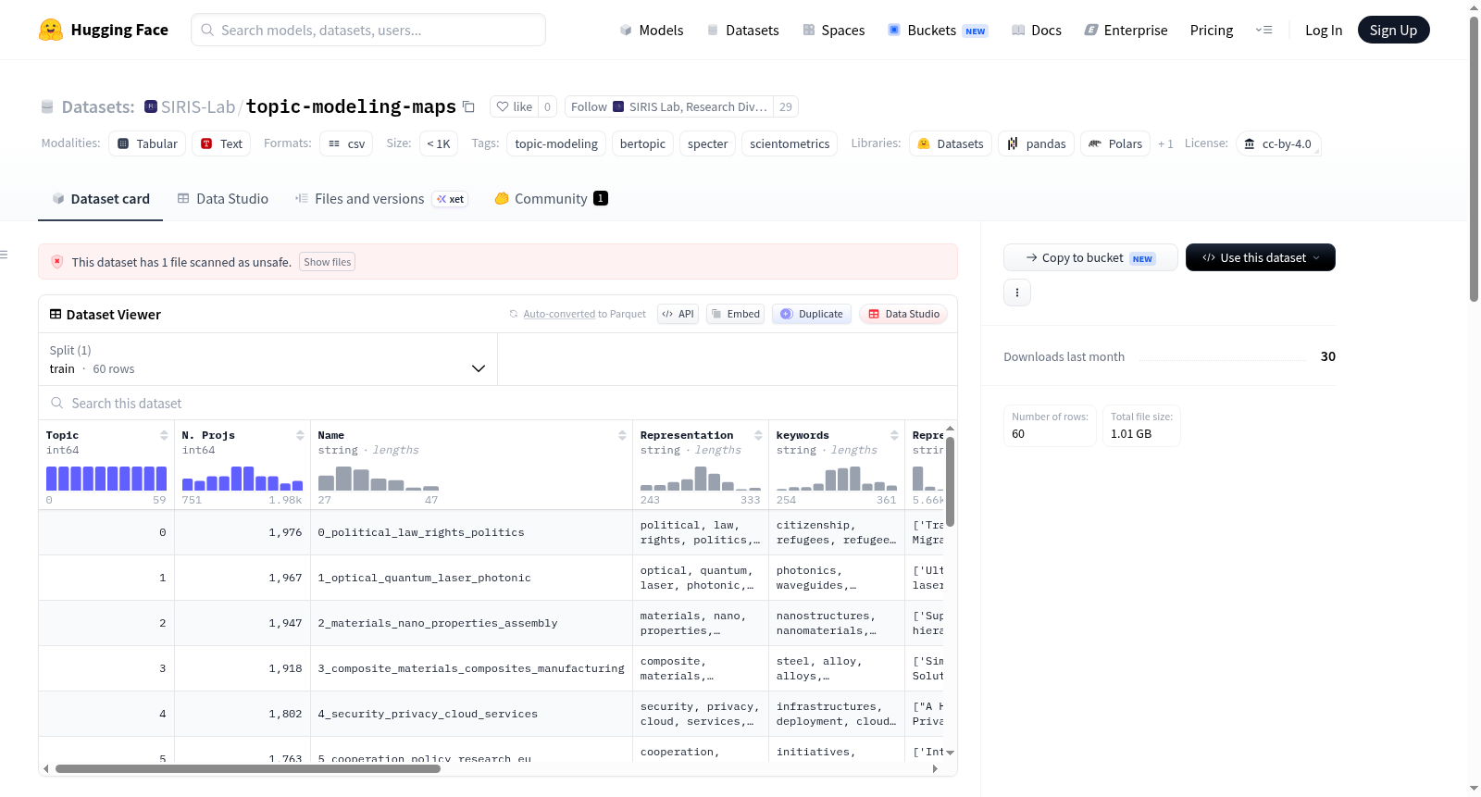Click the table vertical scrollbar thumb

pyautogui.click(x=950, y=481)
